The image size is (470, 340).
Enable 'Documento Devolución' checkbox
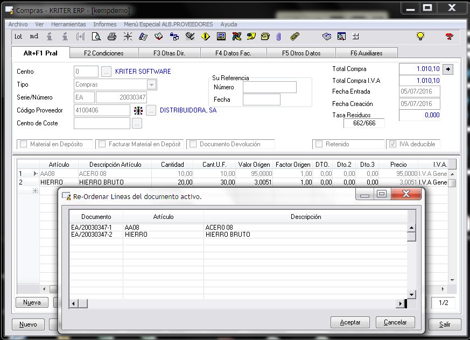pyautogui.click(x=193, y=144)
